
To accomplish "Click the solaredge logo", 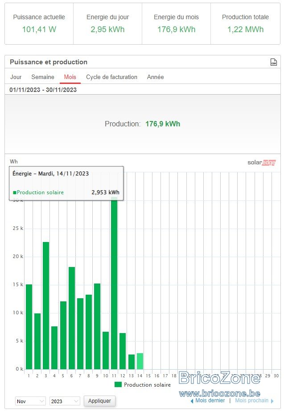I will [x=261, y=162].
